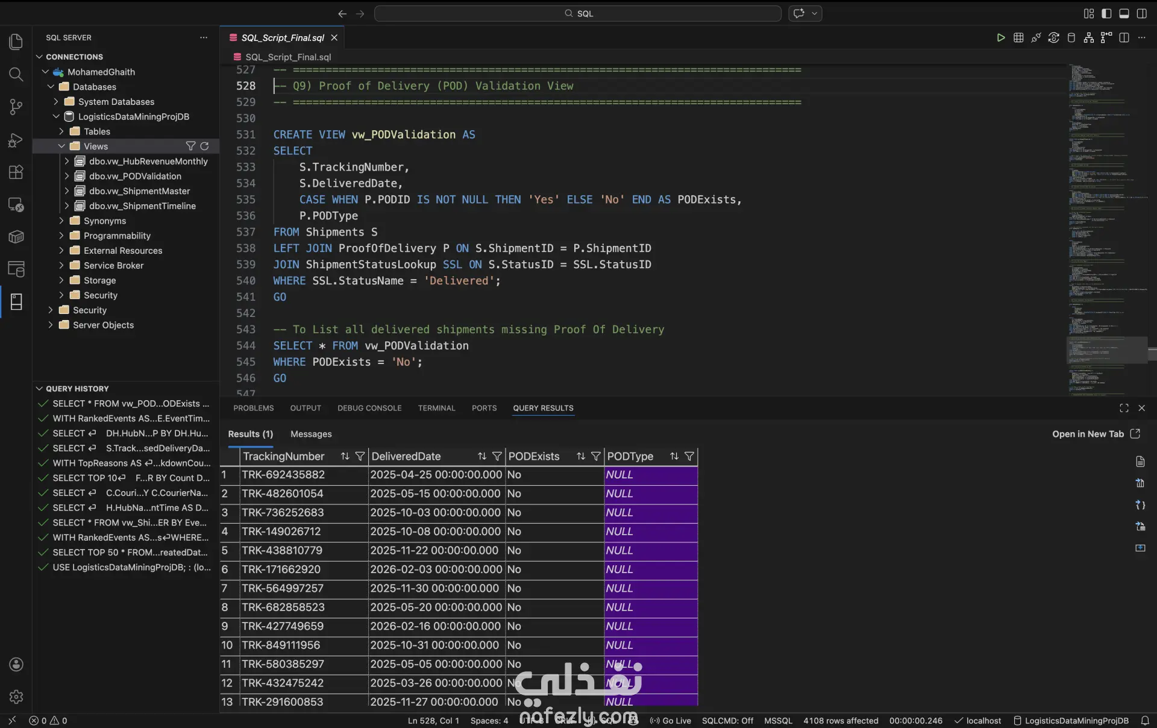Switch to the OUTPUT panel tab
The width and height of the screenshot is (1157, 728).
(x=306, y=408)
